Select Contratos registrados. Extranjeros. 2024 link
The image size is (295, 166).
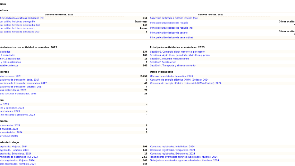click(172, 154)
